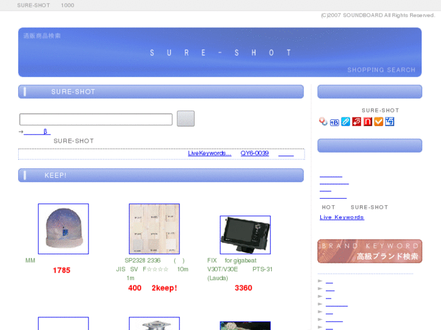This screenshot has width=441, height=330.
Task: Focus the SURE-SHOT search input field
Action: click(96, 119)
